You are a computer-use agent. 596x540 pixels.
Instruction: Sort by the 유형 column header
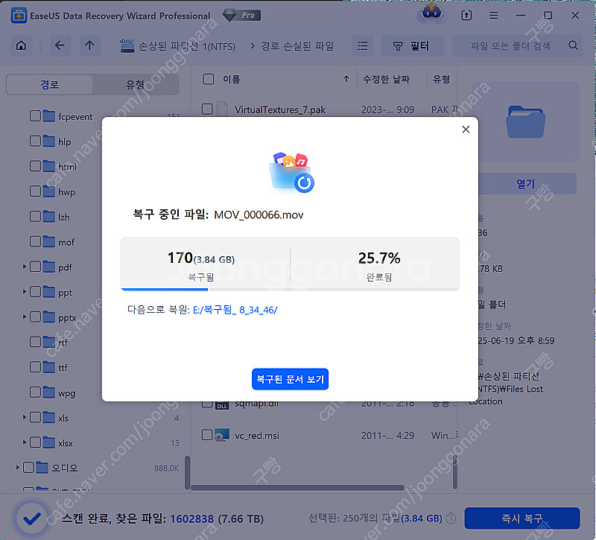click(x=441, y=80)
